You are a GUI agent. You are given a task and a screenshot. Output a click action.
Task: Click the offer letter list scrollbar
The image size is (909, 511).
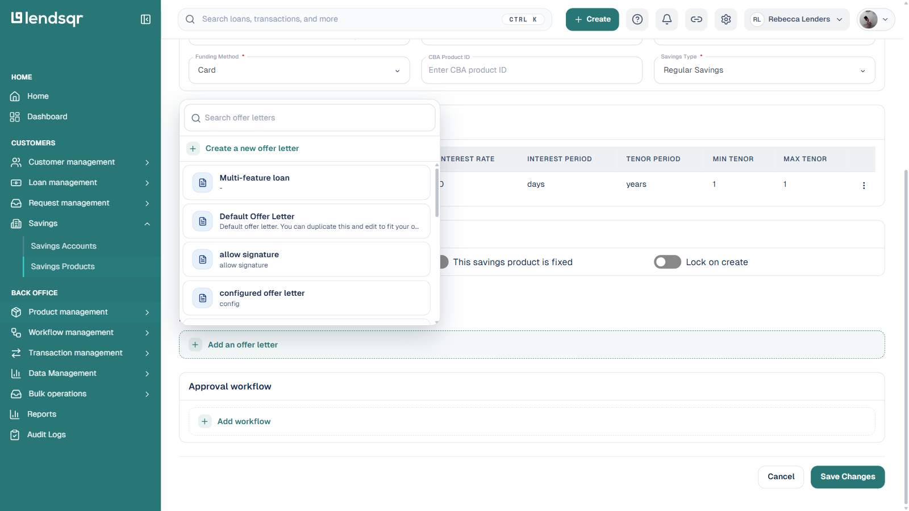[437, 192]
